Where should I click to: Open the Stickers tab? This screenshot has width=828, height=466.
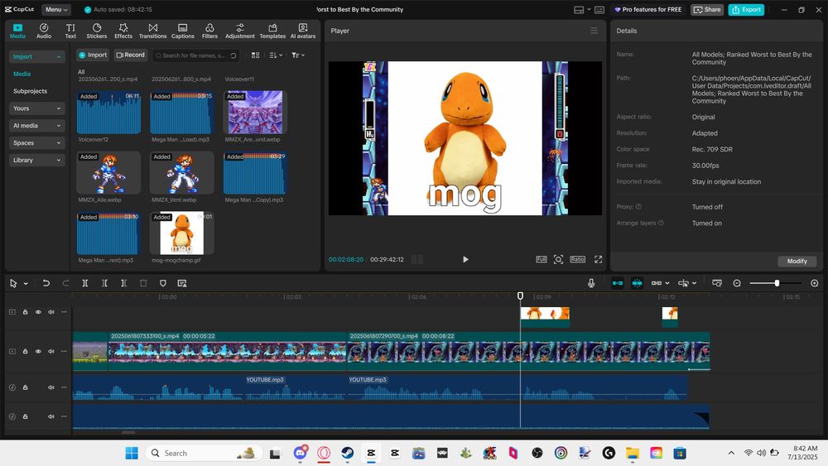point(97,31)
